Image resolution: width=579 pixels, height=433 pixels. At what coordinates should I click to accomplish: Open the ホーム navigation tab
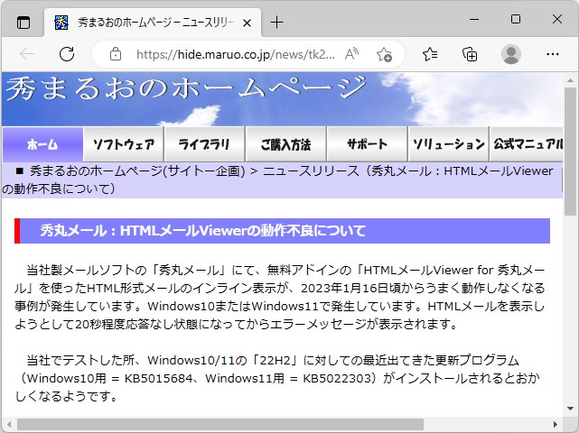click(x=42, y=144)
